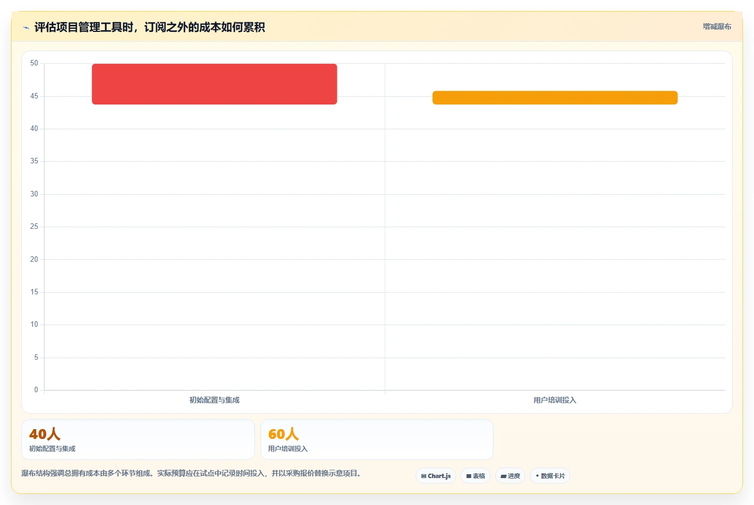
Task: Click the x-axis label 初始配置与集成
Action: click(x=214, y=400)
